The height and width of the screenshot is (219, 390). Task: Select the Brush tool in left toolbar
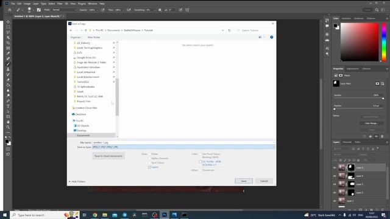[x=8, y=64]
